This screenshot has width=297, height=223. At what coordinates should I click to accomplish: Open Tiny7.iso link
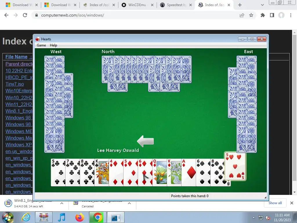click(x=15, y=84)
